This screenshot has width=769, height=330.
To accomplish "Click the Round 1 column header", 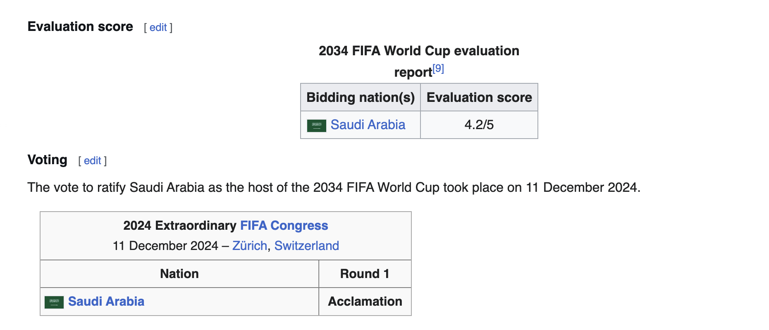I will click(365, 274).
